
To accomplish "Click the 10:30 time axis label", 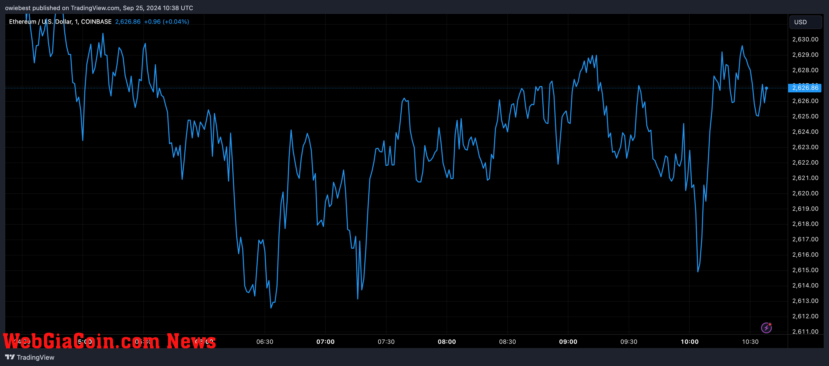I will point(750,342).
